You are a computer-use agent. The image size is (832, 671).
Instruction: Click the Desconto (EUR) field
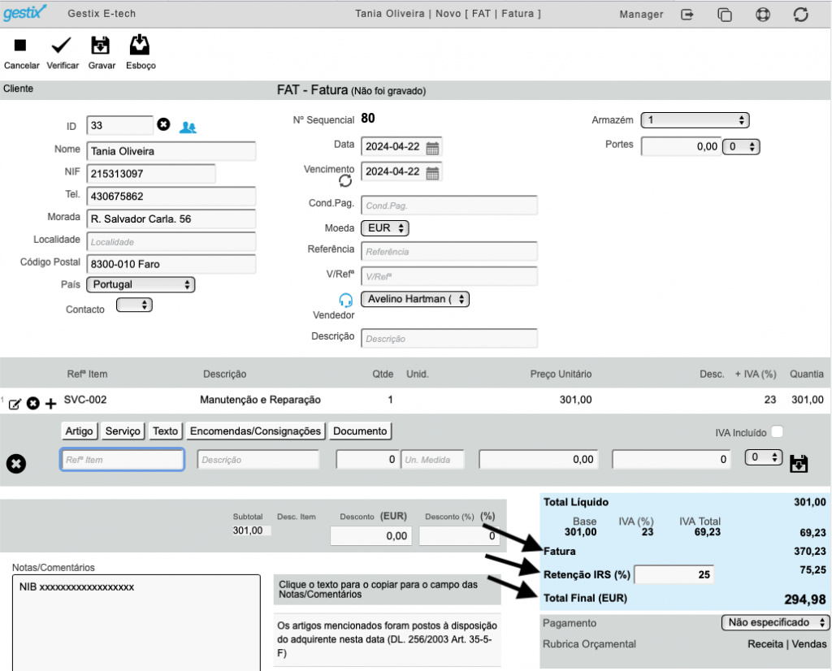[370, 535]
